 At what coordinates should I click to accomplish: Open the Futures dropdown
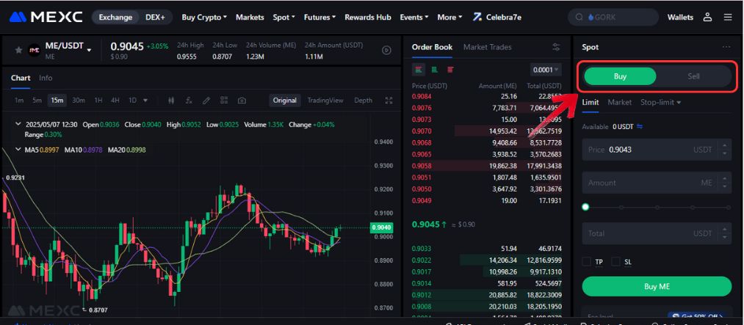coord(319,17)
